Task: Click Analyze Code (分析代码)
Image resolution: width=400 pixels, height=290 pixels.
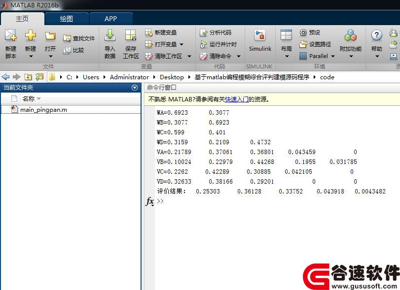Action: [216, 32]
